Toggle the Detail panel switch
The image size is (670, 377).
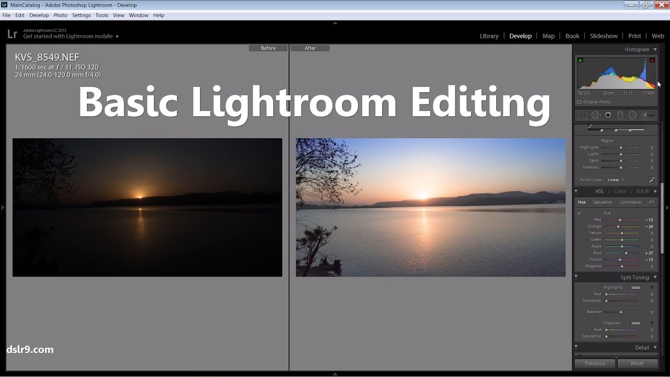[x=576, y=347]
